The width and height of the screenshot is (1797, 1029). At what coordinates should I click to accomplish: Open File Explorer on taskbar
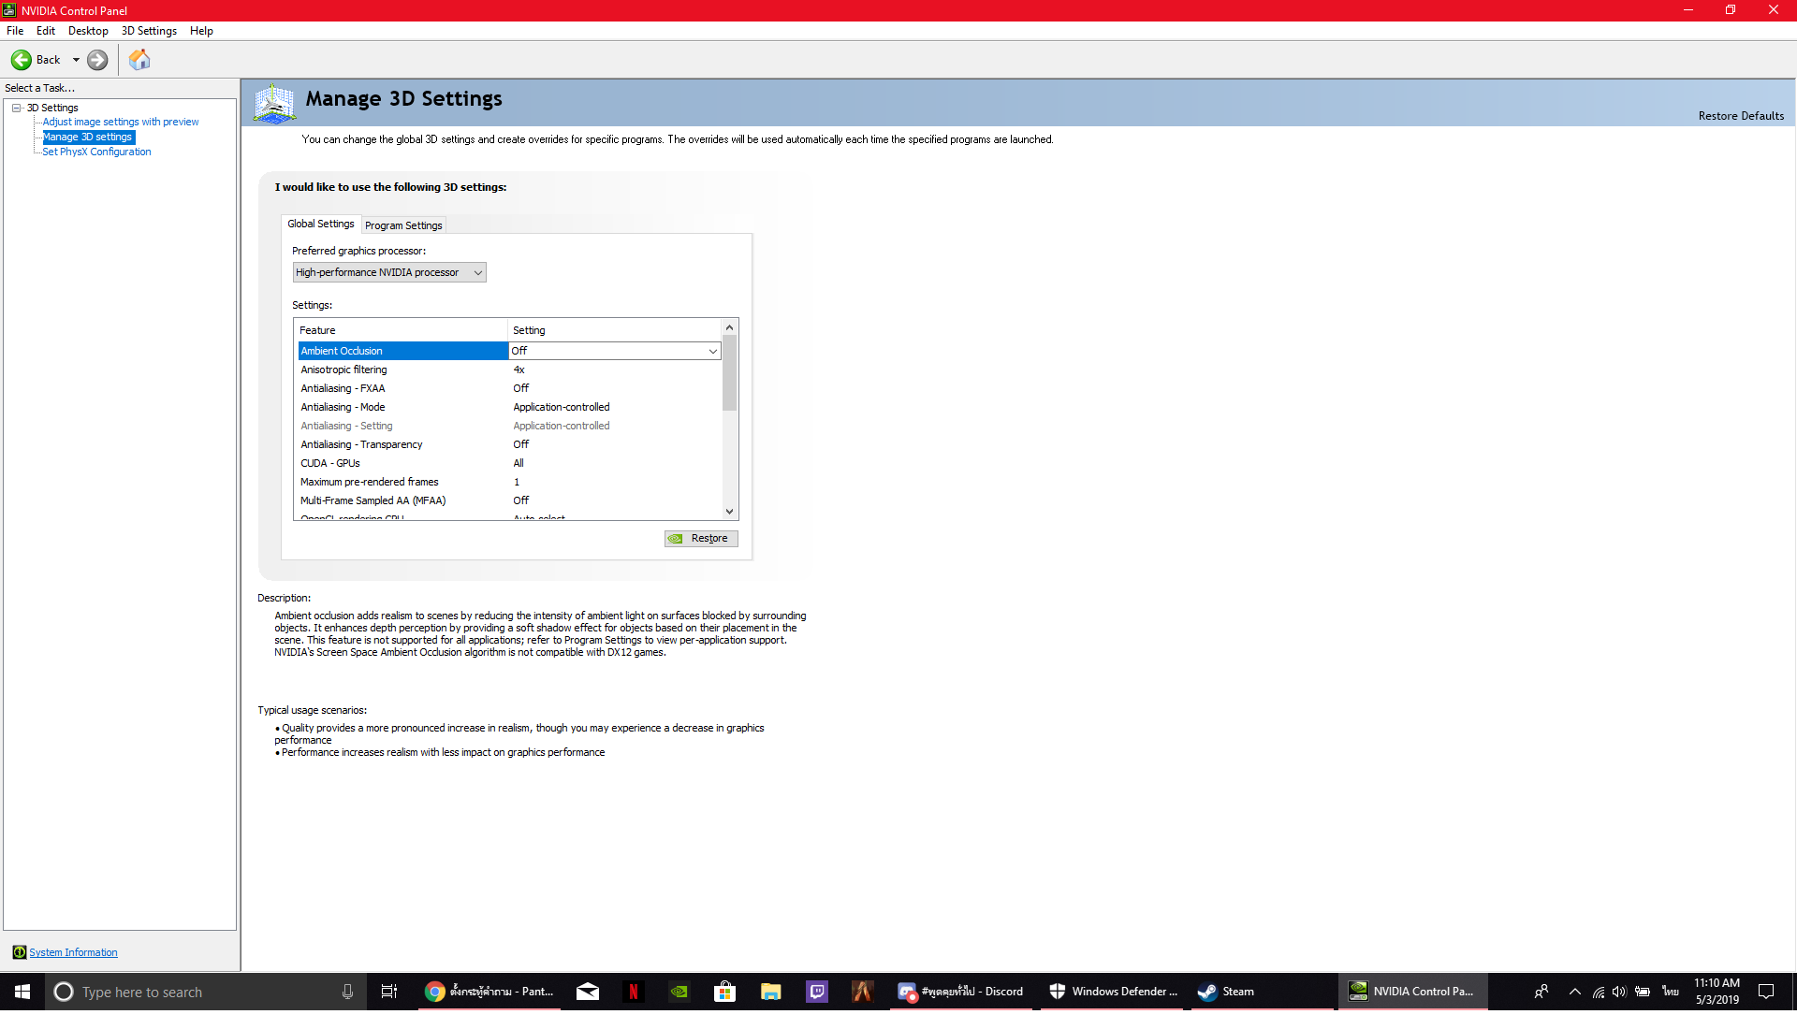tap(771, 992)
